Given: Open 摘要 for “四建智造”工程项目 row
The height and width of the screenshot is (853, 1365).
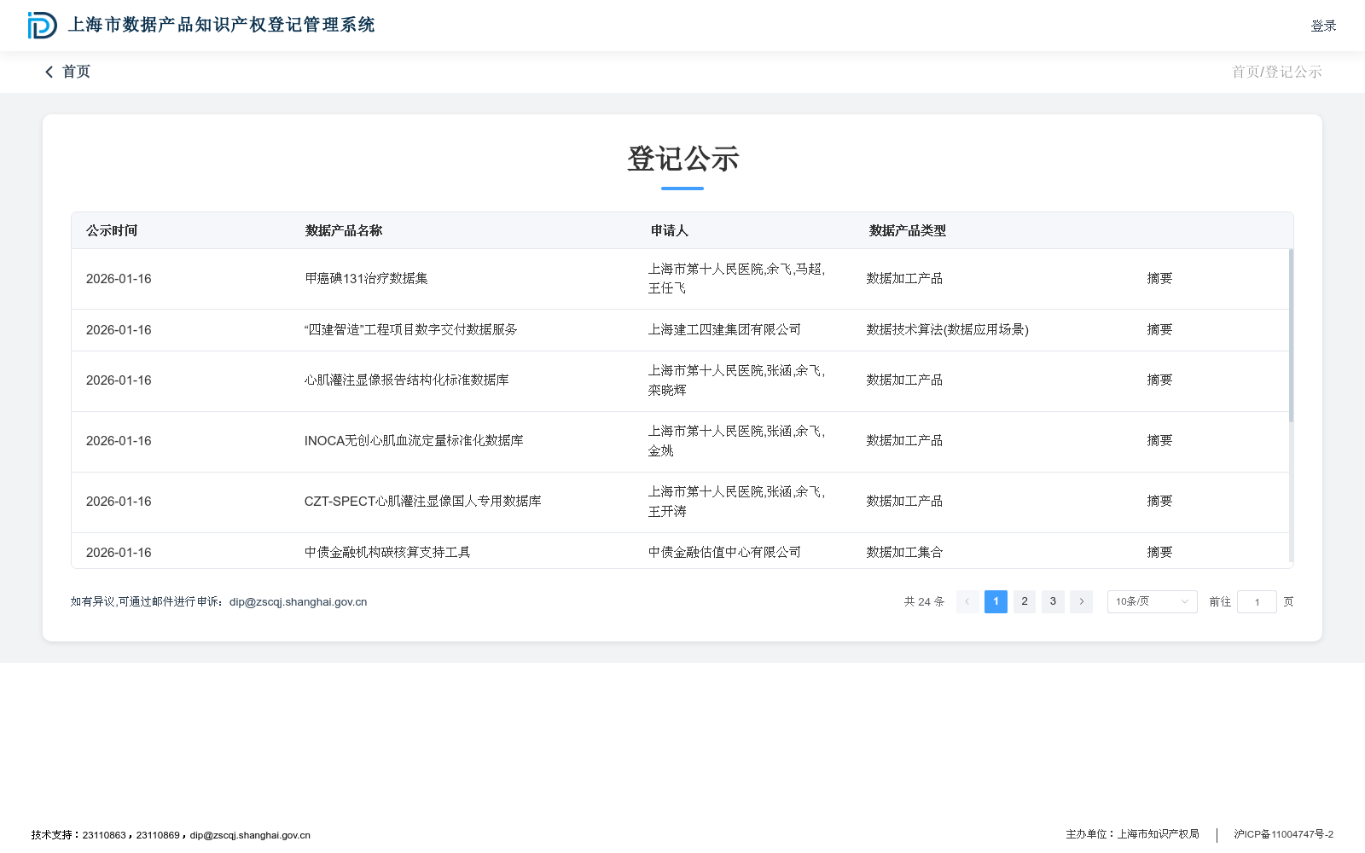Looking at the screenshot, I should pos(1159,330).
